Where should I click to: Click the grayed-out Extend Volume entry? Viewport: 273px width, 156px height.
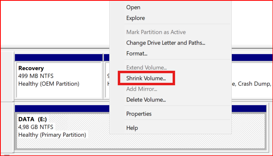click(146, 68)
